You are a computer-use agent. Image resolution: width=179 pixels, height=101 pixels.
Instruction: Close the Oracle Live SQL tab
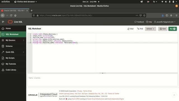pyautogui.click(x=27, y=11)
